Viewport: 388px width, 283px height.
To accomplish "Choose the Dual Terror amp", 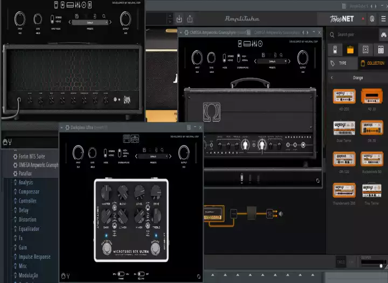I will pyautogui.click(x=344, y=128).
